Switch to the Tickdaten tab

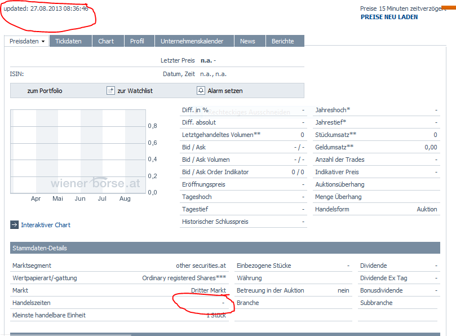tap(70, 41)
